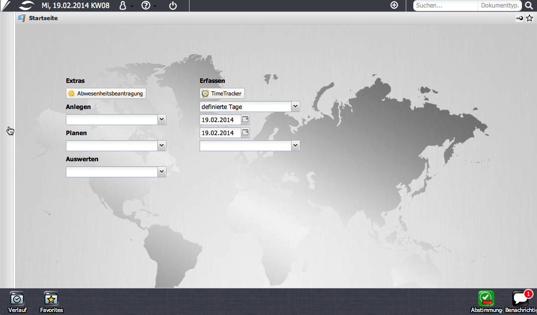Open the user profile menu
The image size is (537, 315).
point(124,6)
